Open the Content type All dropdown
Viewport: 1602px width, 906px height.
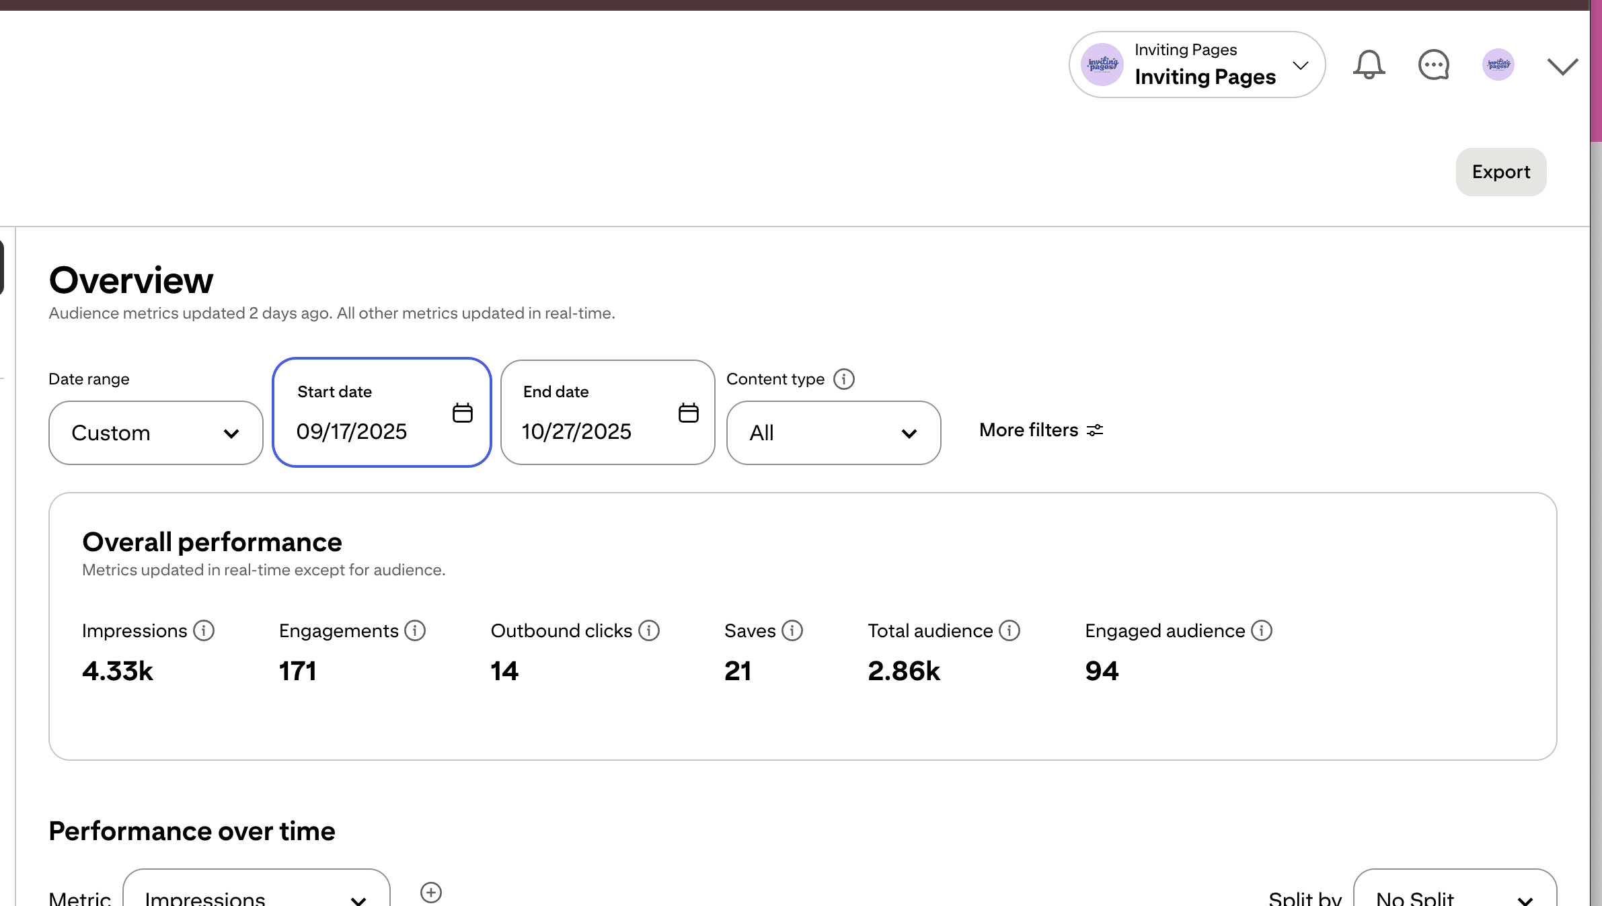coord(833,433)
